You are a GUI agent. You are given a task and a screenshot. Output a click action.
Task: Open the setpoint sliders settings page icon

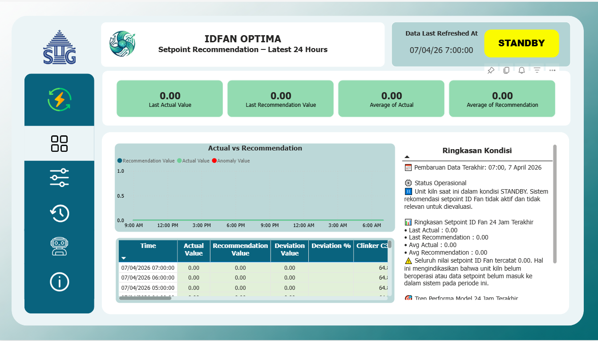point(59,178)
